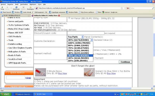The width and height of the screenshot is (155, 96).
Task: Click the Continue button
Action: click(125, 62)
